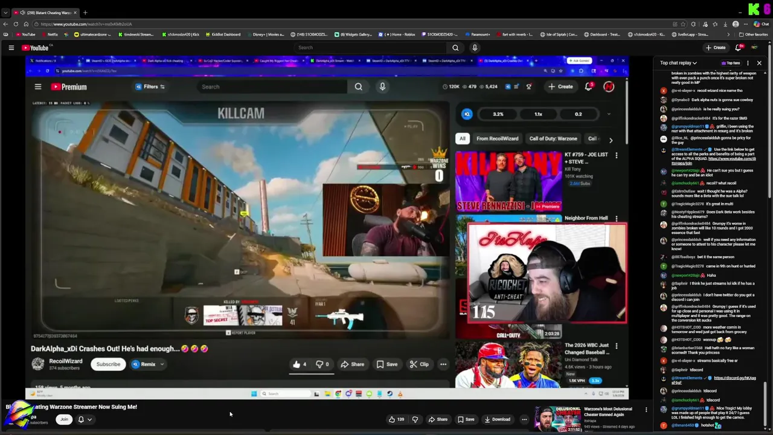Start voice search with the microphone icon
This screenshot has height=435, width=773.
coord(475,48)
